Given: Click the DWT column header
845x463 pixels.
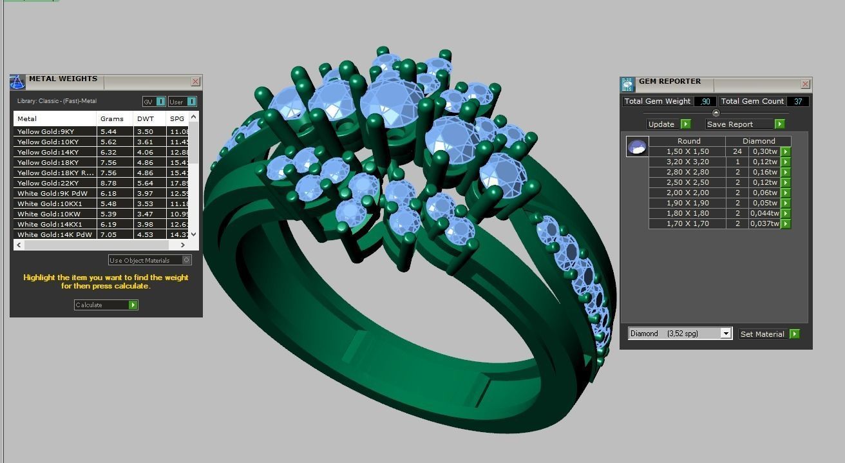Looking at the screenshot, I should [x=150, y=118].
